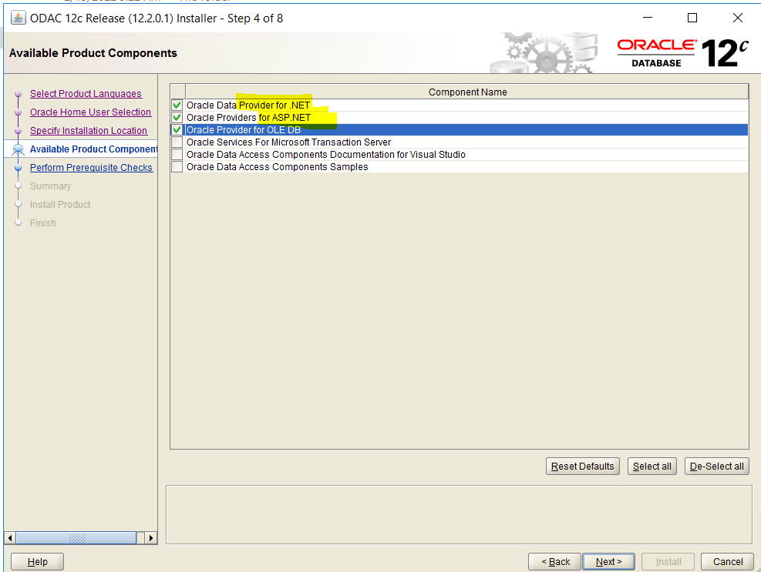The image size is (761, 572).
Task: Go Back to previous installer step
Action: tap(554, 562)
